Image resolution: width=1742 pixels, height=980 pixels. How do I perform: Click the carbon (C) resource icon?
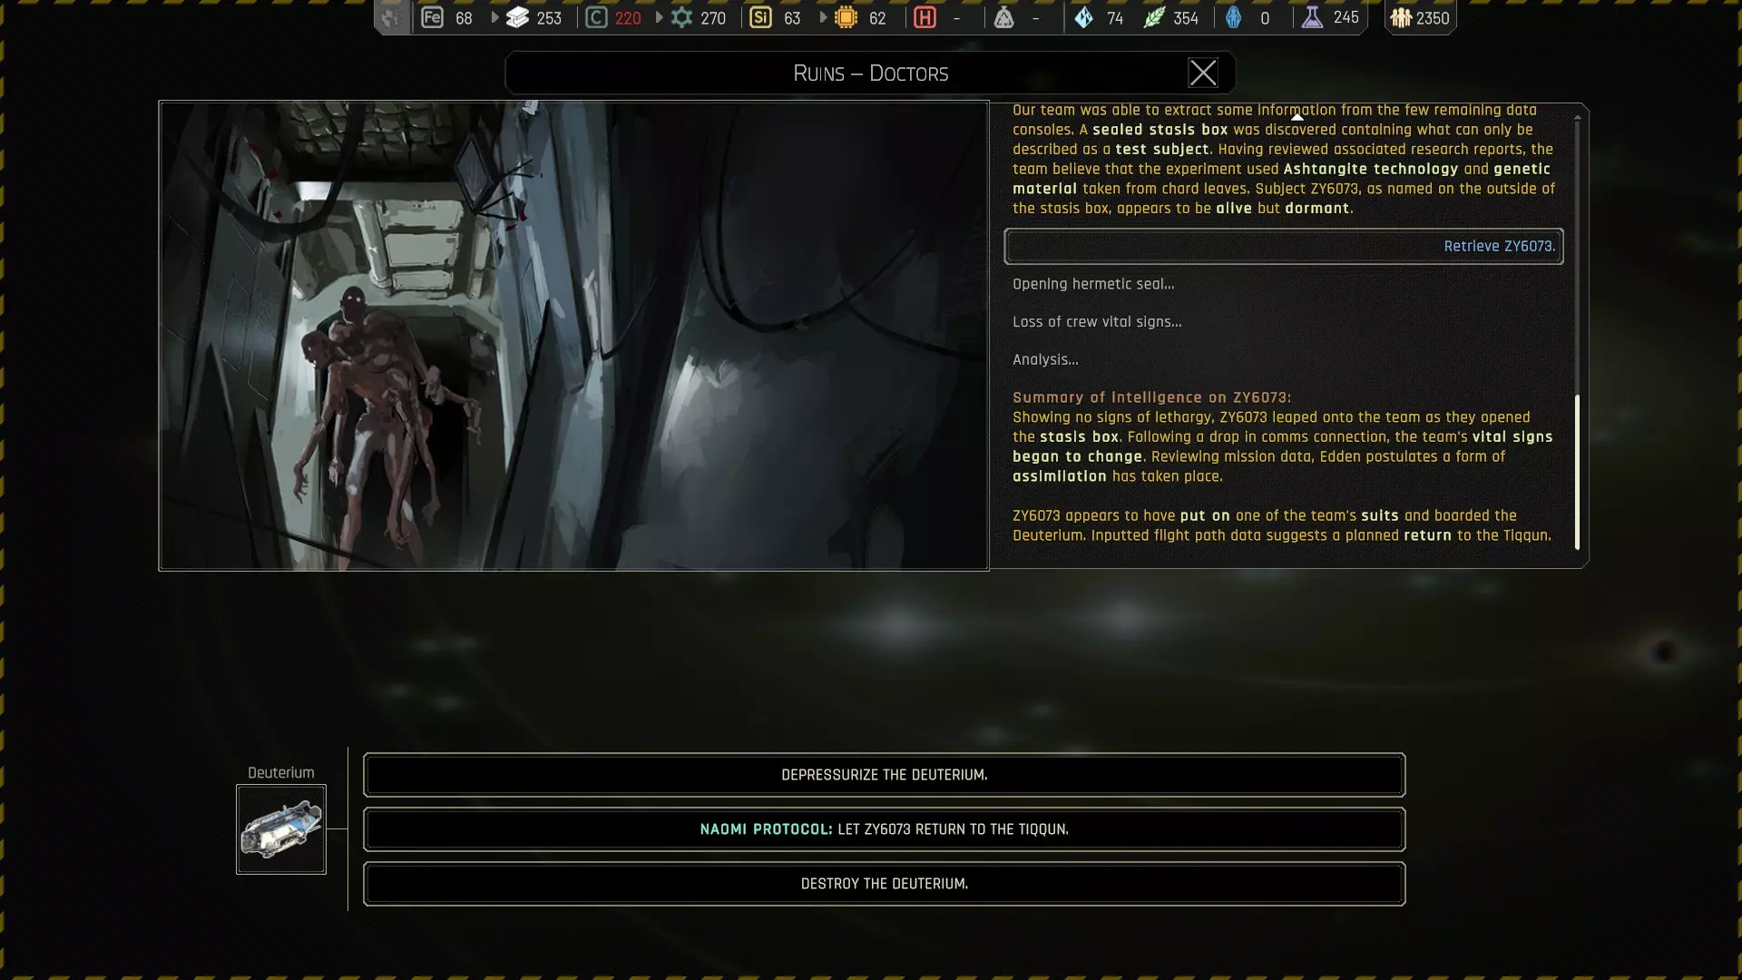point(596,18)
